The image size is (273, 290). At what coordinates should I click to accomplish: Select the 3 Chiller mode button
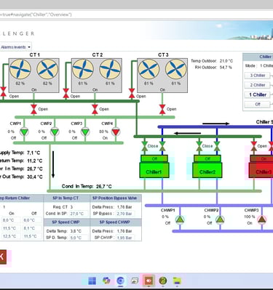(x=258, y=76)
